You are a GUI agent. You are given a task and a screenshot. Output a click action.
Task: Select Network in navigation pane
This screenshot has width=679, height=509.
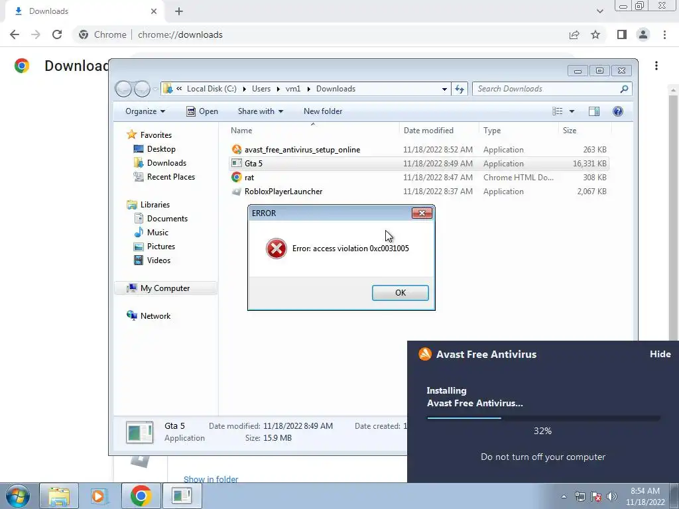pos(155,316)
